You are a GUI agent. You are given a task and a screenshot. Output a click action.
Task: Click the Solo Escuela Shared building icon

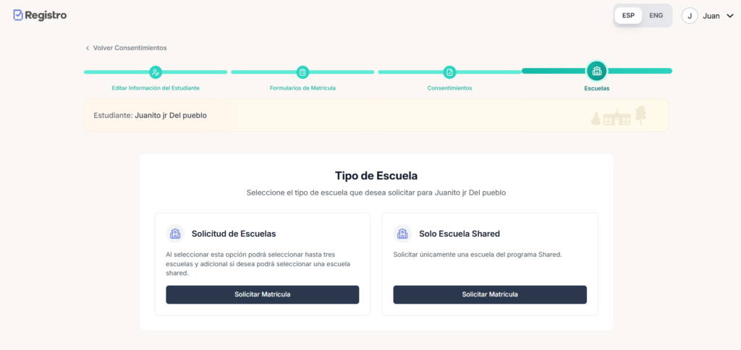402,234
